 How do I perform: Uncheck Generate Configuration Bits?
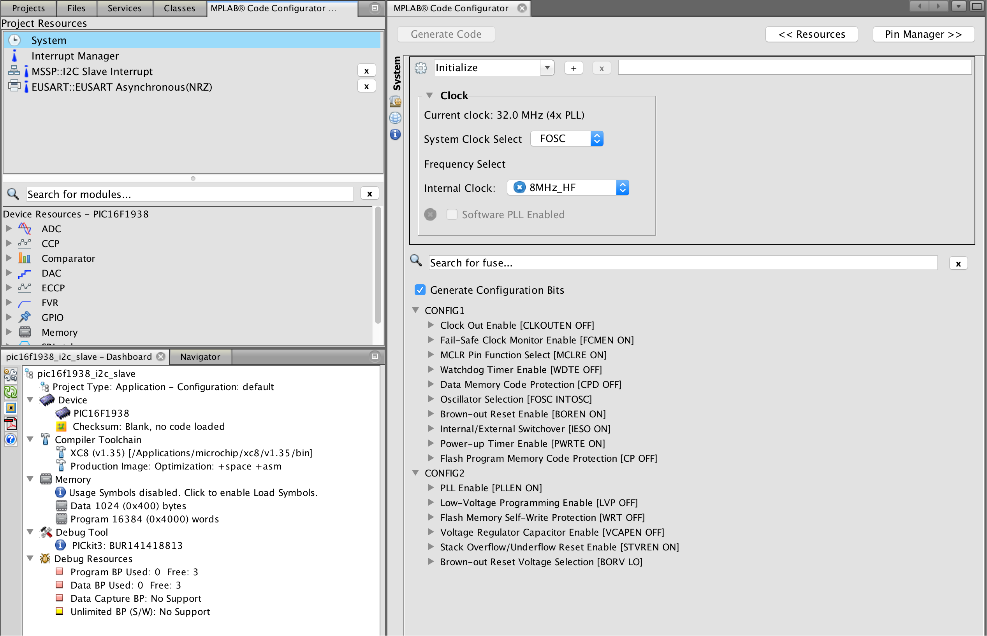420,290
